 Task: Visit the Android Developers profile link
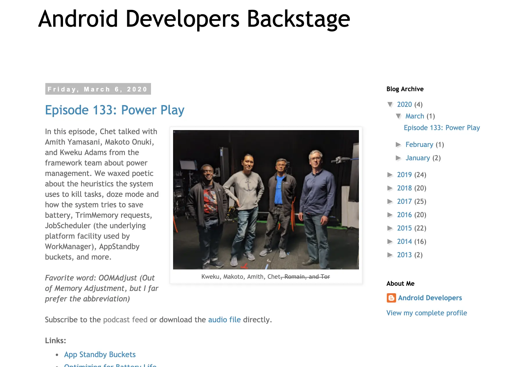[430, 298]
